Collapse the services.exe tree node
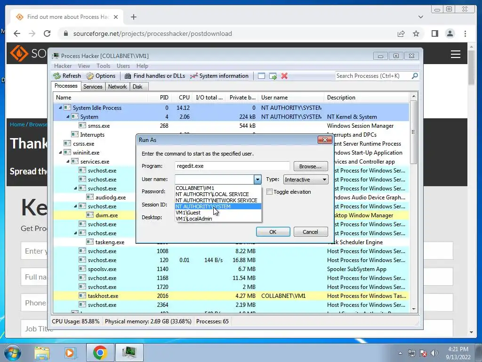 coord(68,161)
